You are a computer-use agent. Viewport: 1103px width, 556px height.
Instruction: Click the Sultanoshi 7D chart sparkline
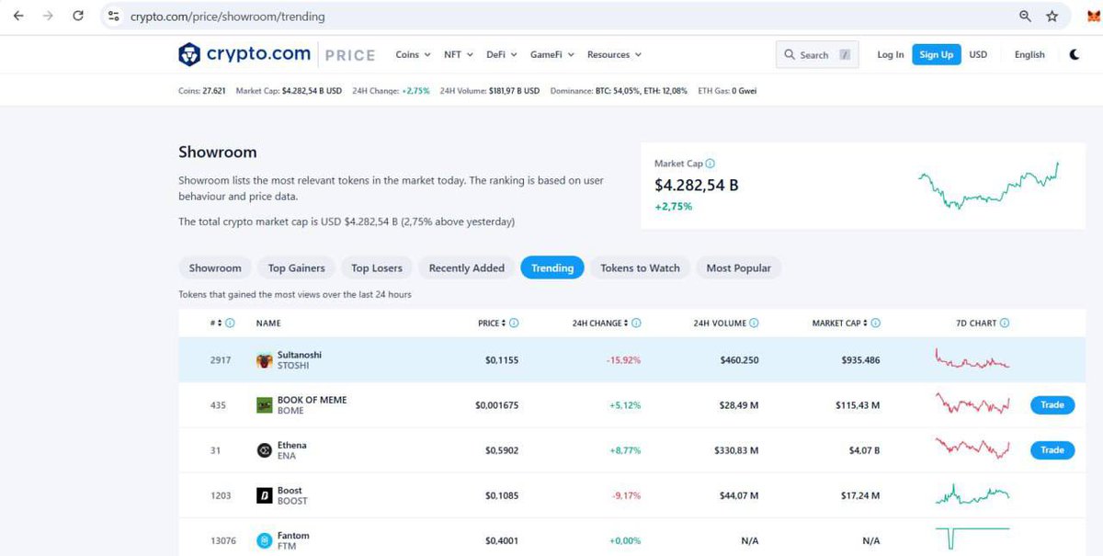point(972,359)
